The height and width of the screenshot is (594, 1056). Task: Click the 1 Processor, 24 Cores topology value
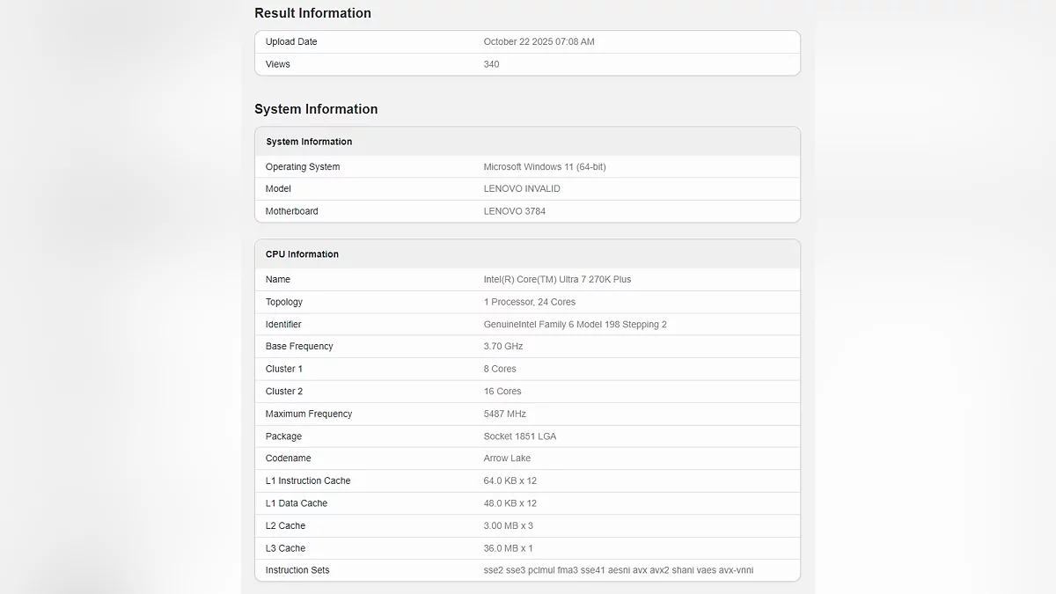tap(530, 302)
